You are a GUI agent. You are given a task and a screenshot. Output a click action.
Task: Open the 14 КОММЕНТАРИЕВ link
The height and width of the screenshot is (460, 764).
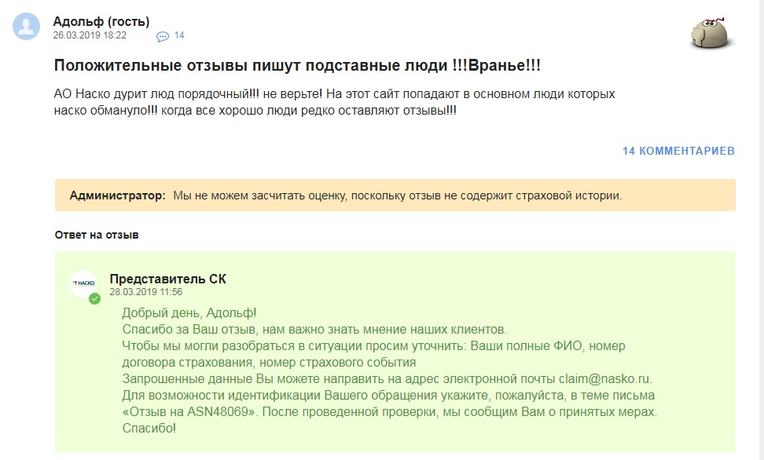tap(678, 151)
